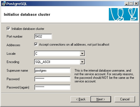This screenshot has width=140, height=107.
Task: Click the internal database username note text
Action: pyautogui.click(x=104, y=76)
